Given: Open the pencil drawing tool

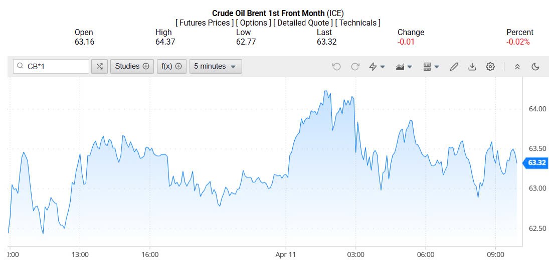Looking at the screenshot, I should coord(454,67).
